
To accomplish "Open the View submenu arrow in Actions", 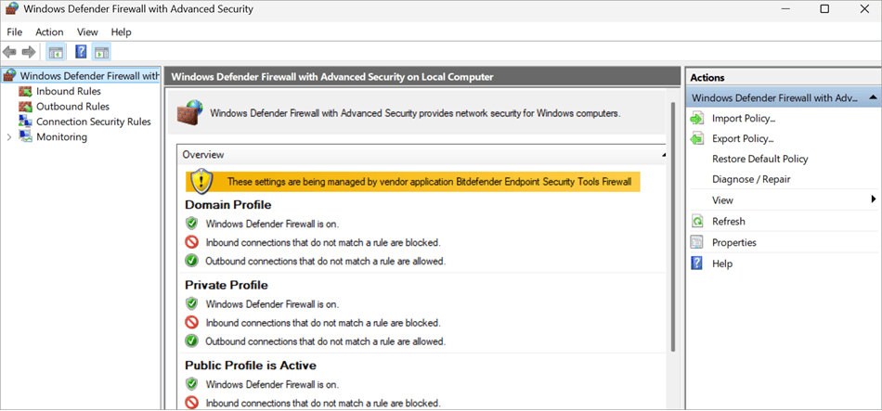I will coord(873,200).
